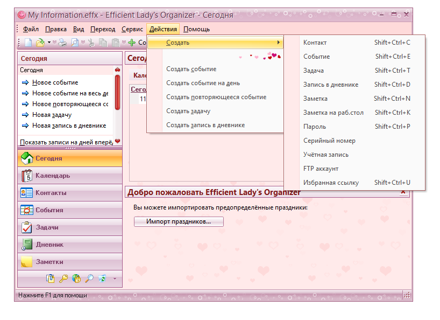The image size is (440, 320).
Task: Click Новая запись в дневнике link
Action: tap(69, 126)
